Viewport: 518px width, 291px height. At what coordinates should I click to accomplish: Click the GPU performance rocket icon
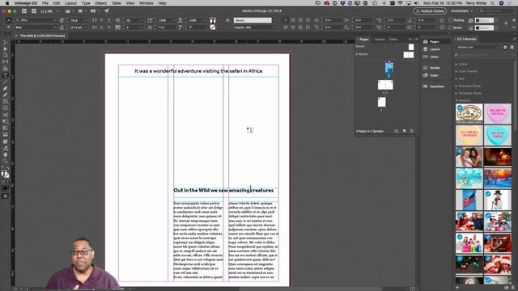click(107, 11)
